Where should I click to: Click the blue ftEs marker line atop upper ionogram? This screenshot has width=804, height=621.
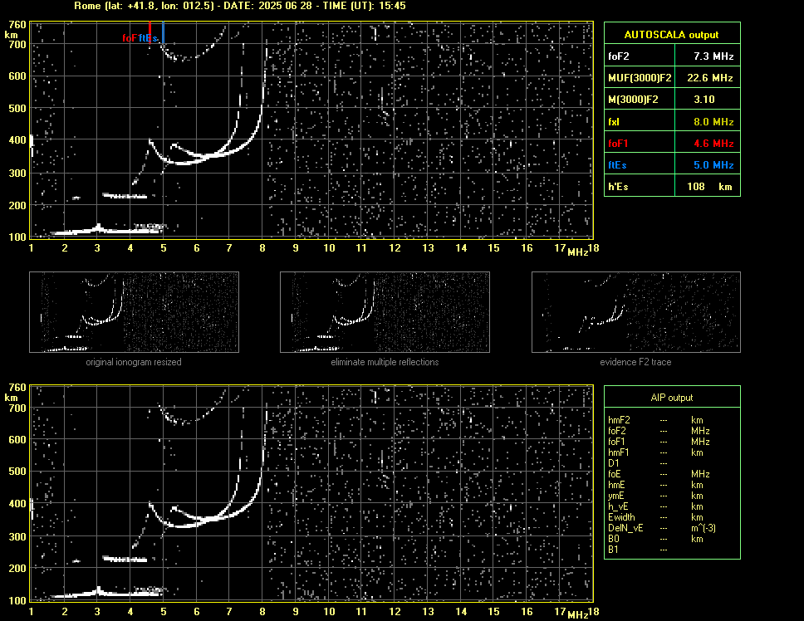pyautogui.click(x=163, y=32)
